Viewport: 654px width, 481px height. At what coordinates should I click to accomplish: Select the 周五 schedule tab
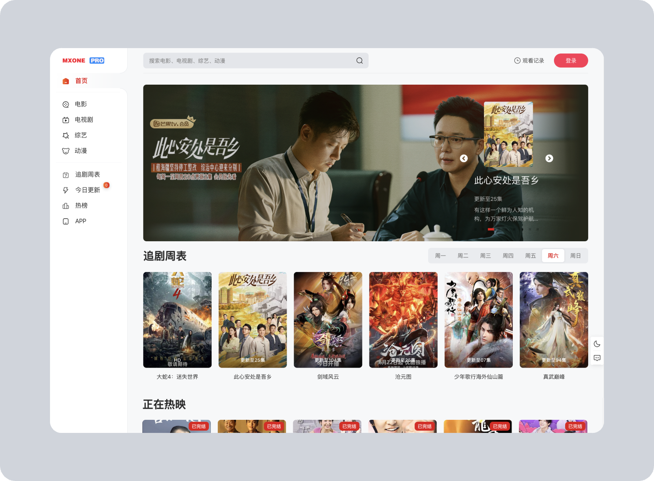(x=531, y=256)
